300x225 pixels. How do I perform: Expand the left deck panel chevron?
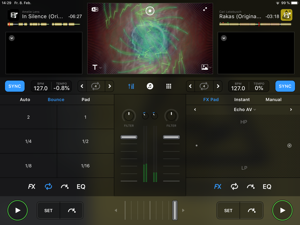pos(12,38)
